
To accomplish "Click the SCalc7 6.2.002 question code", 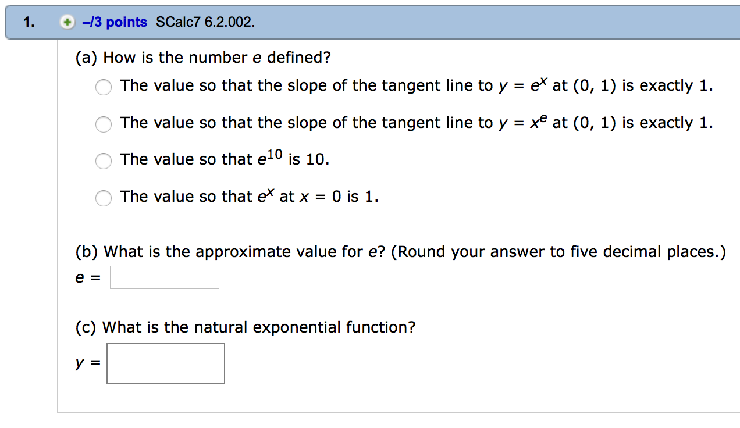I will tap(205, 23).
